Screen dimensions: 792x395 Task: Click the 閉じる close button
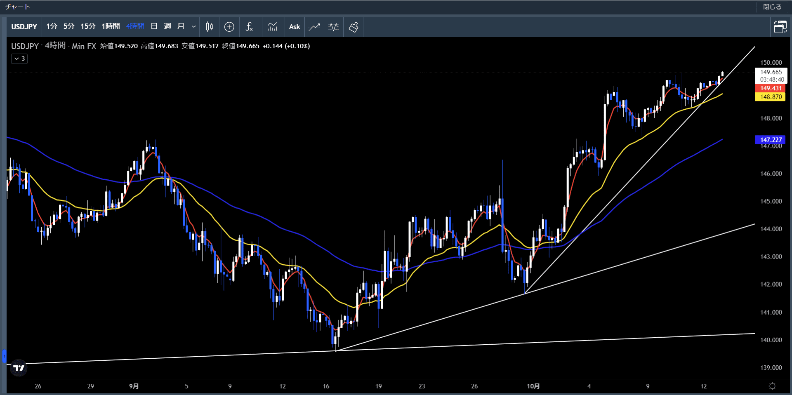pyautogui.click(x=772, y=7)
